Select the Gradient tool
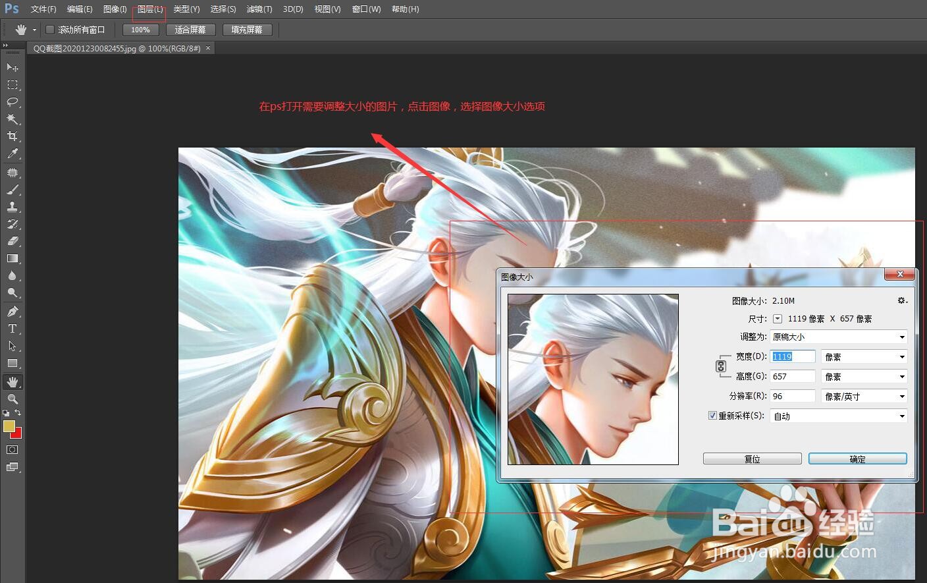 point(13,258)
